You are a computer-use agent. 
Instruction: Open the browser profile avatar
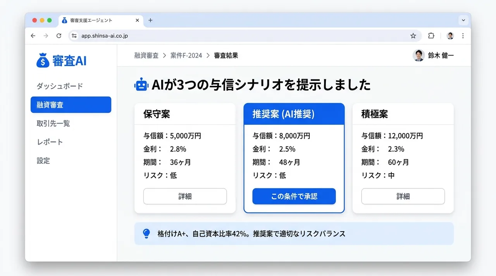450,36
